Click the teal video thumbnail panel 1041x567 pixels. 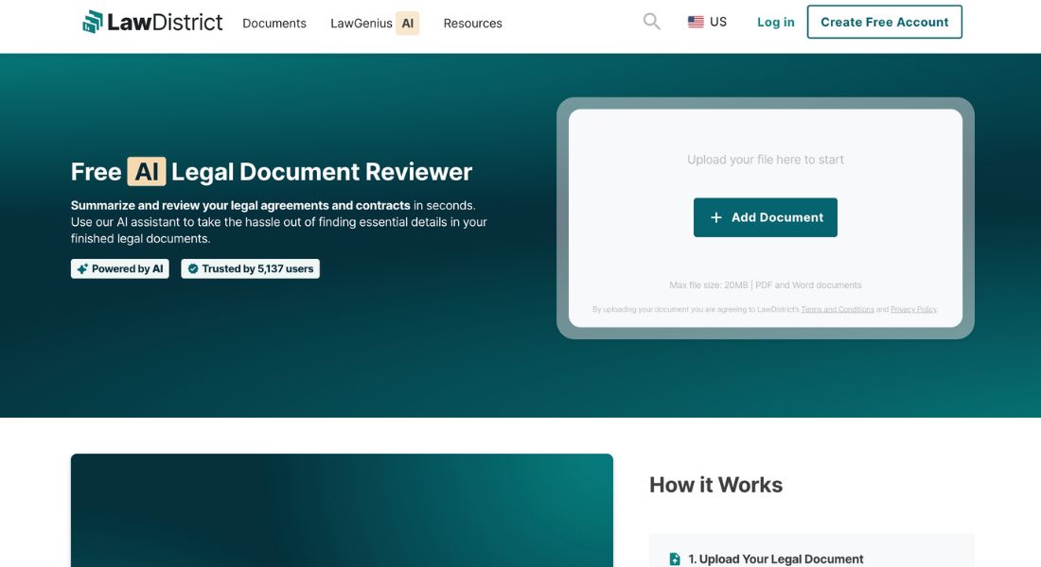[342, 510]
